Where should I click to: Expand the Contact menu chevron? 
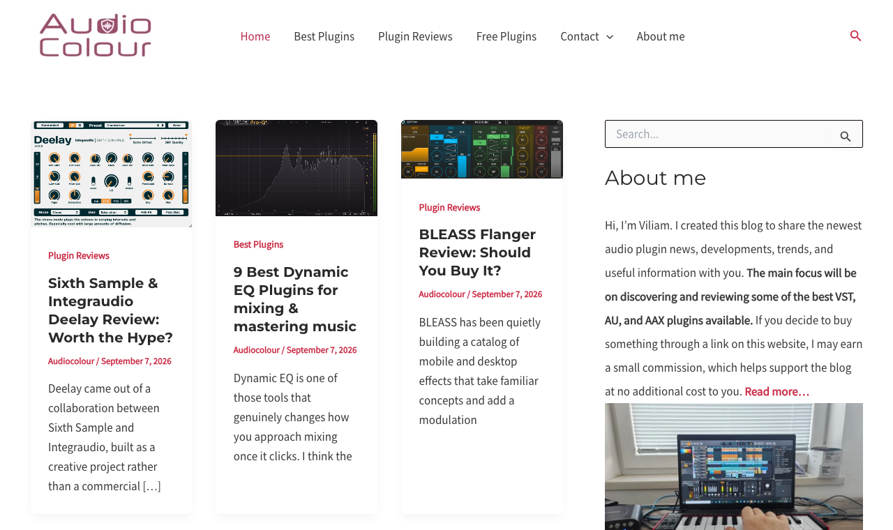click(610, 36)
